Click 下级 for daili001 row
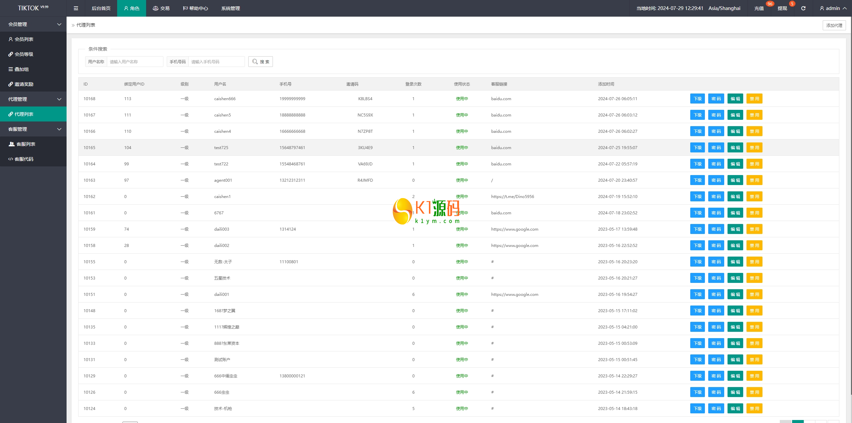The height and width of the screenshot is (423, 852). click(698, 295)
